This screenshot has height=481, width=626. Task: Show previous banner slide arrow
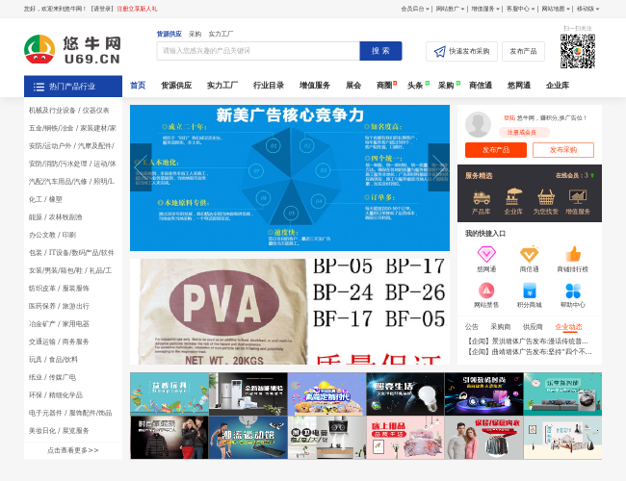click(141, 167)
